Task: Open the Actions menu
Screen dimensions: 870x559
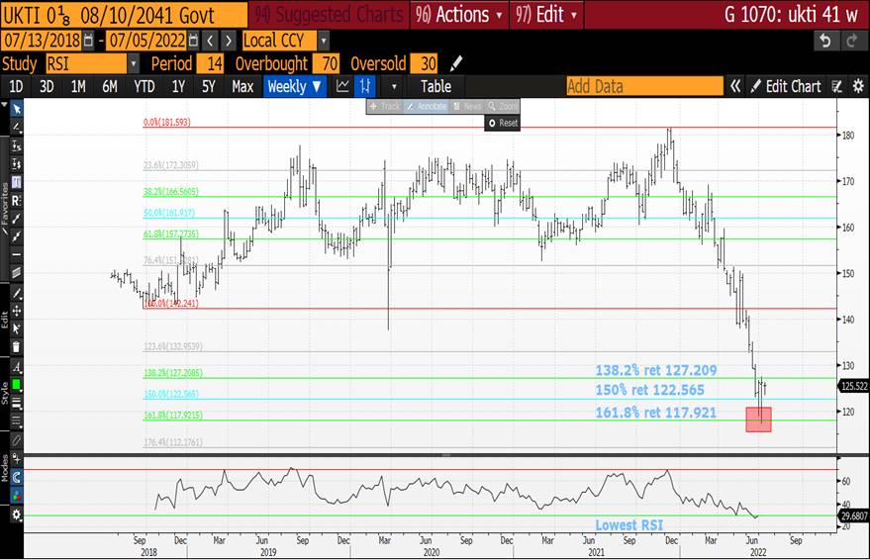Action: point(458,15)
